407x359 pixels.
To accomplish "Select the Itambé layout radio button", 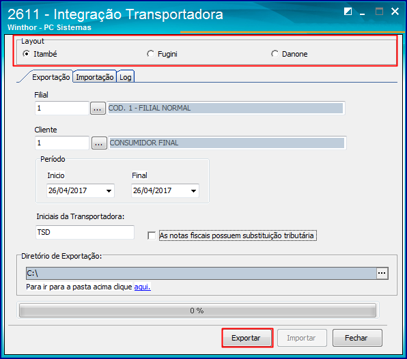I will tap(26, 54).
